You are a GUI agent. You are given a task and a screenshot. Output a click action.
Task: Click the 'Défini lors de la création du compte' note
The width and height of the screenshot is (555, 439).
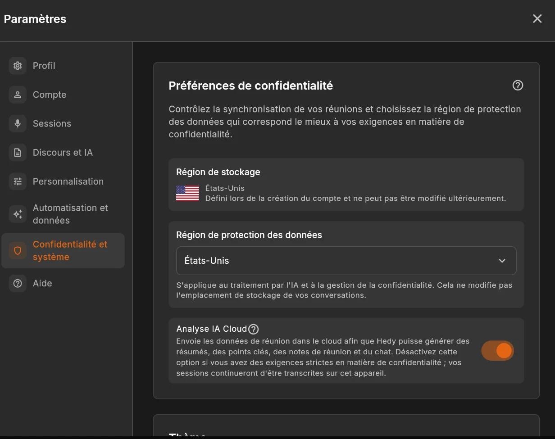355,198
